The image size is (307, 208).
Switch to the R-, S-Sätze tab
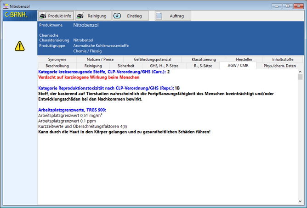(x=202, y=66)
